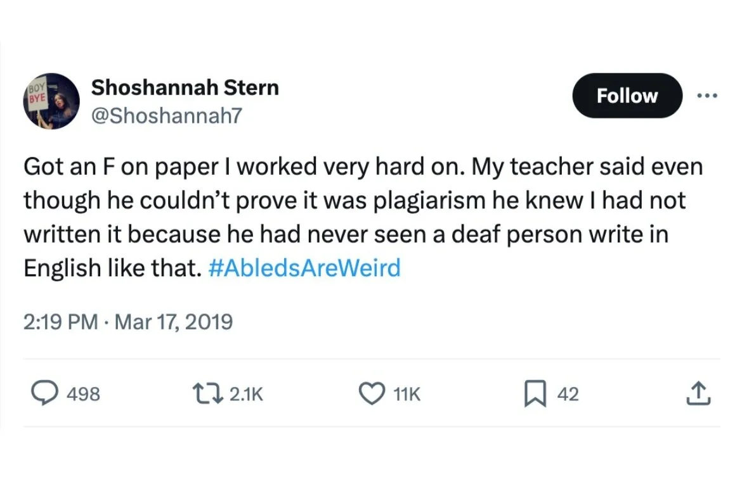Click 'English like that.' in the tweet
742x494 pixels.
[113, 268]
